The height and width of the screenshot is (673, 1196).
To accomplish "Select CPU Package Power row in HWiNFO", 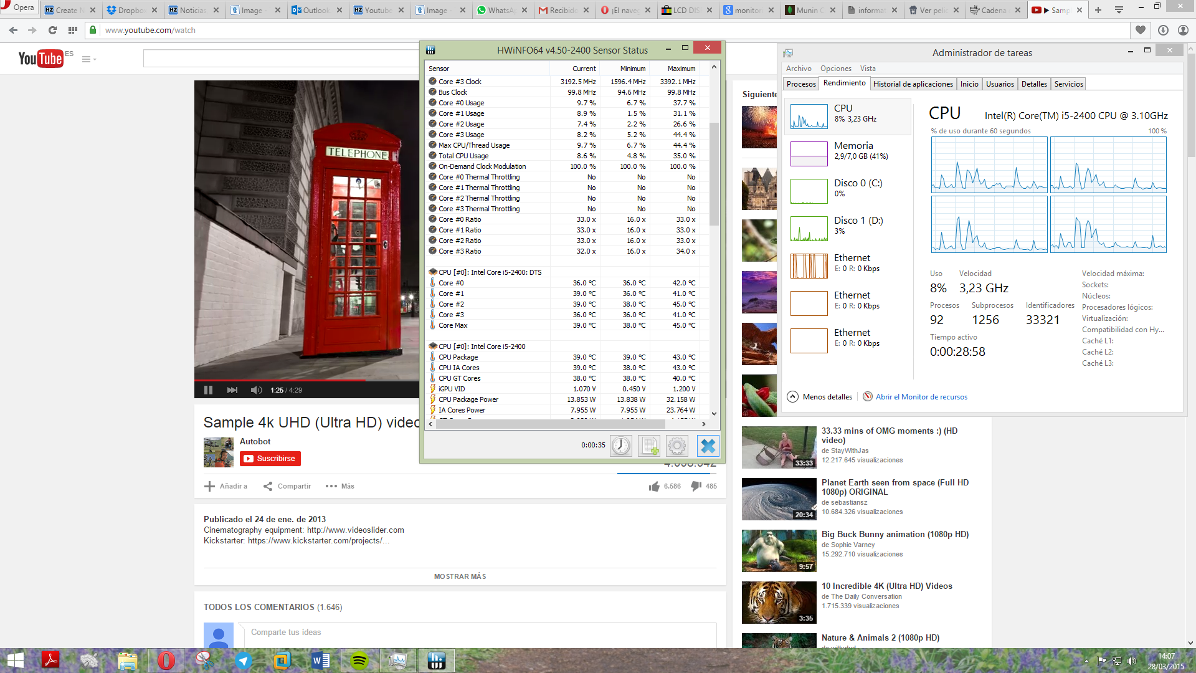I will point(567,399).
